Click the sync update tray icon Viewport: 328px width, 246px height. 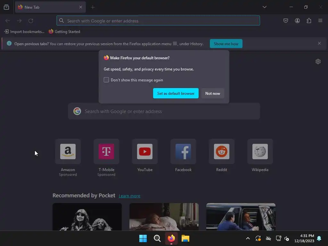258,238
